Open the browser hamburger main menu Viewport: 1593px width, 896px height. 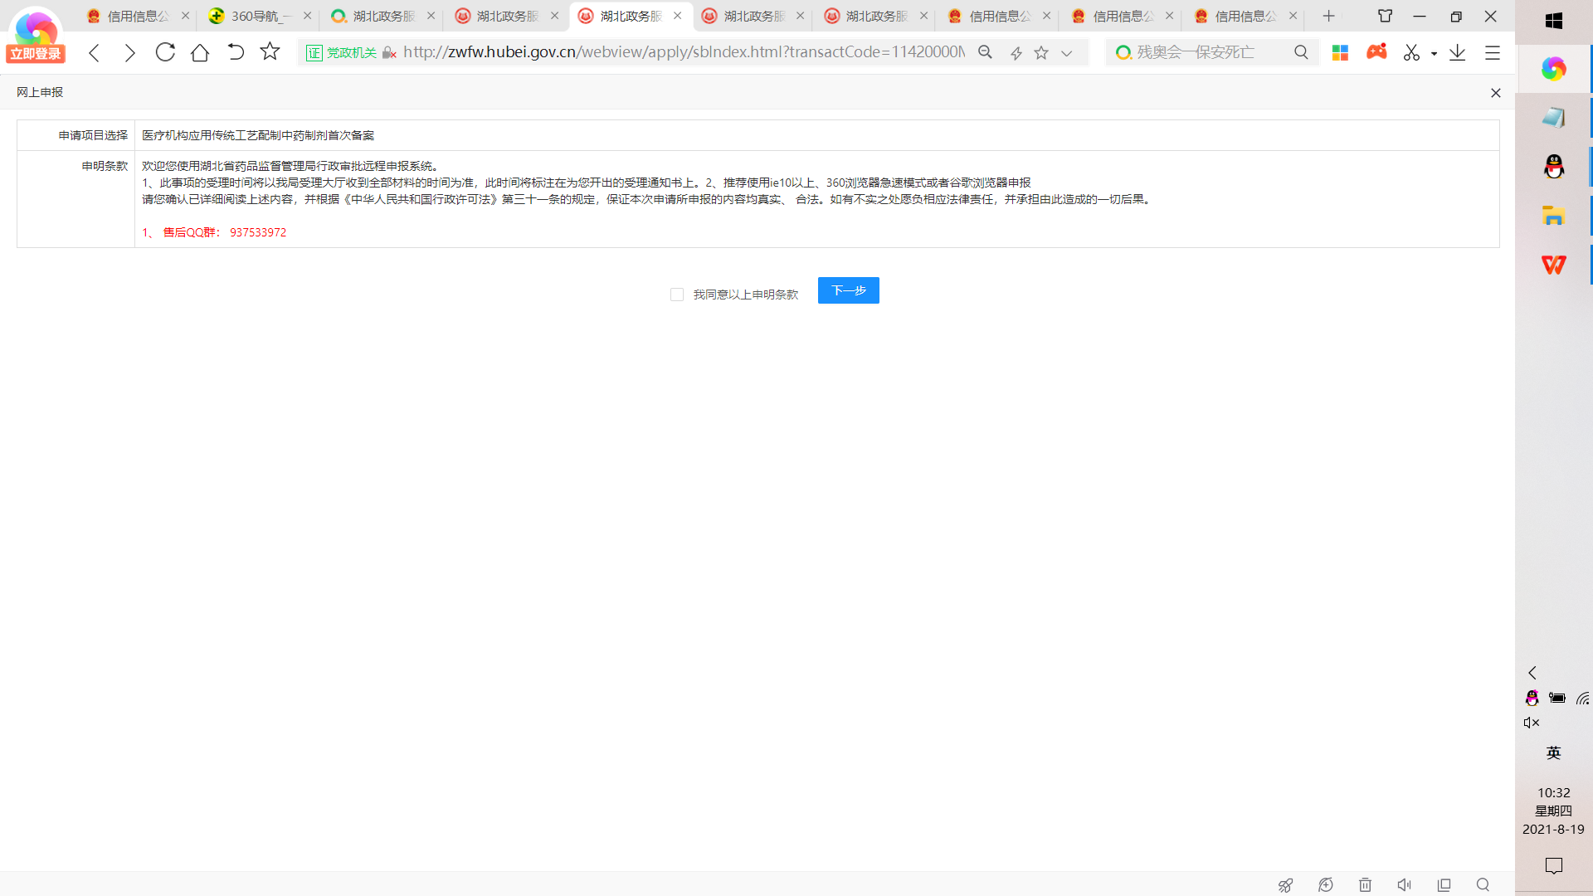tap(1493, 52)
